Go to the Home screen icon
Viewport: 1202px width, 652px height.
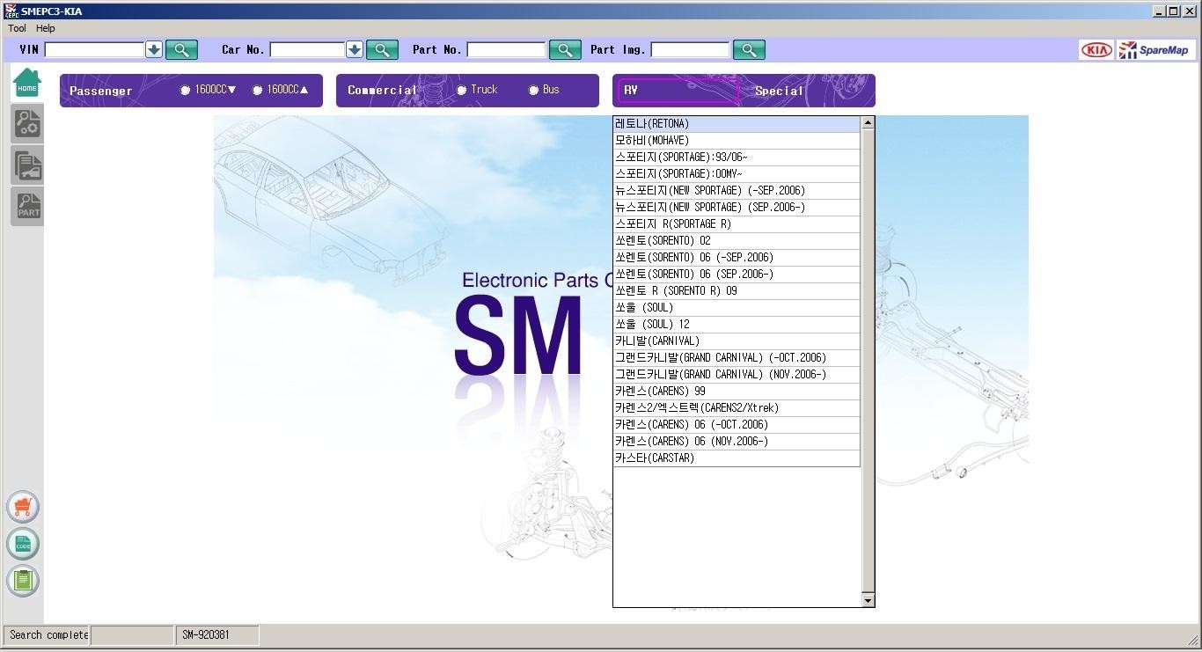[27, 84]
